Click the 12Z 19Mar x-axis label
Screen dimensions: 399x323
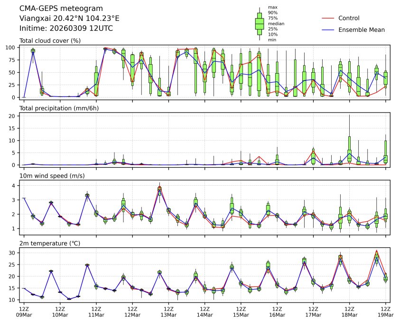[x=385, y=312]
